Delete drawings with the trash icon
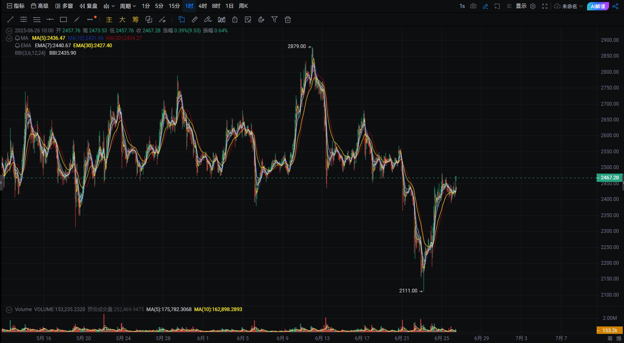624x343 pixels. (x=288, y=19)
